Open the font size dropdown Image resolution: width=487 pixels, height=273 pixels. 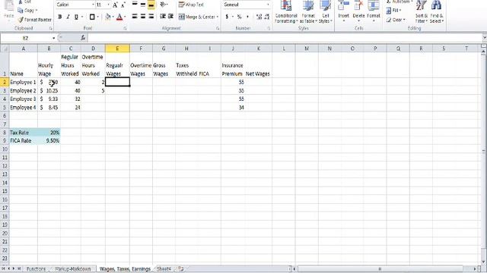click(x=108, y=5)
